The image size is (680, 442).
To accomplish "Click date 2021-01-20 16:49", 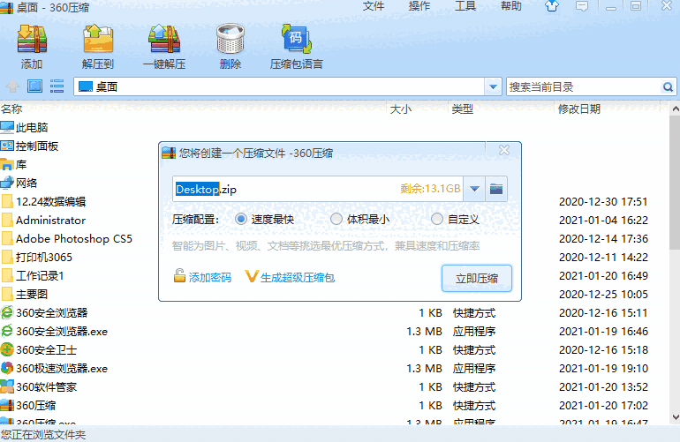I will 603,275.
